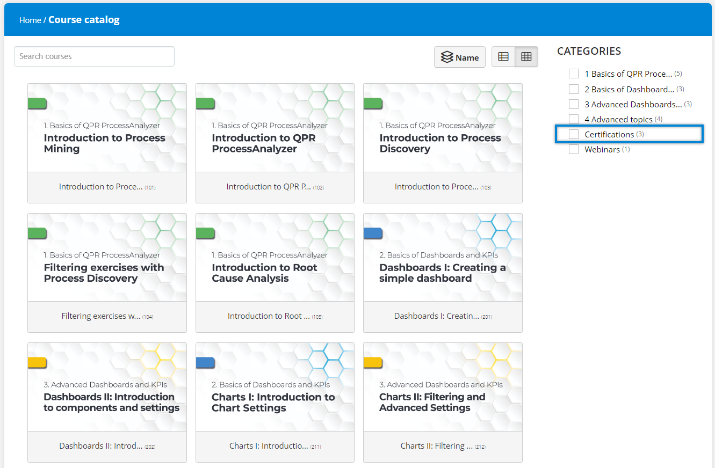Click course 101 title link below card
Screen dimensions: 715x468
[x=107, y=187]
